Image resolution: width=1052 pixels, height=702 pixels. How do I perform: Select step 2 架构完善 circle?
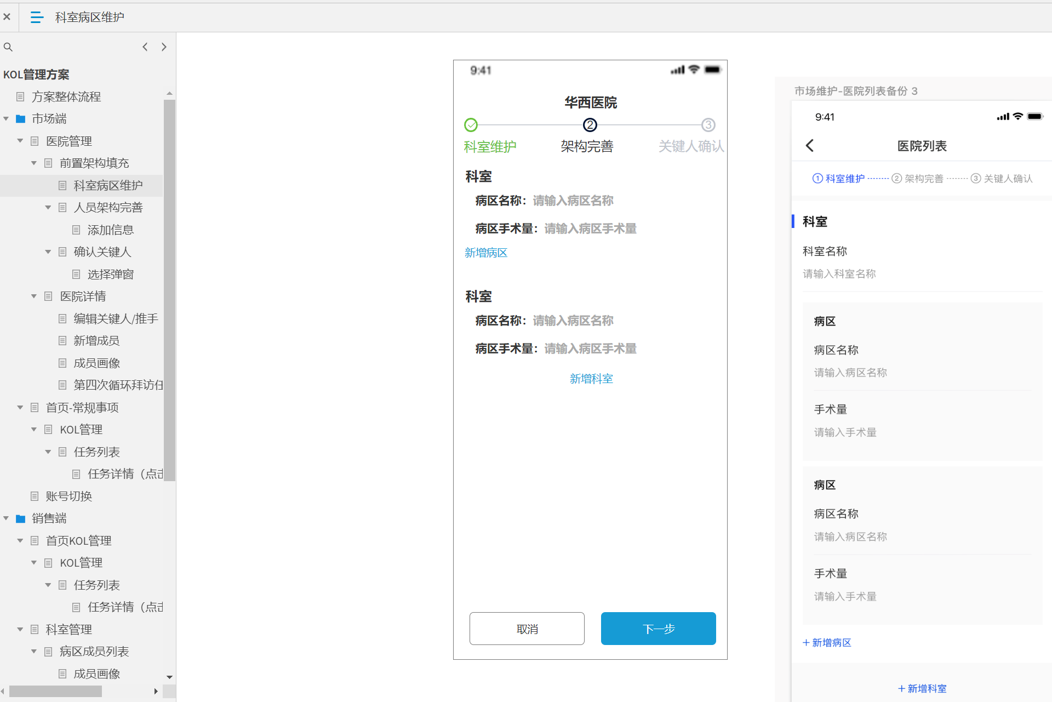click(590, 125)
